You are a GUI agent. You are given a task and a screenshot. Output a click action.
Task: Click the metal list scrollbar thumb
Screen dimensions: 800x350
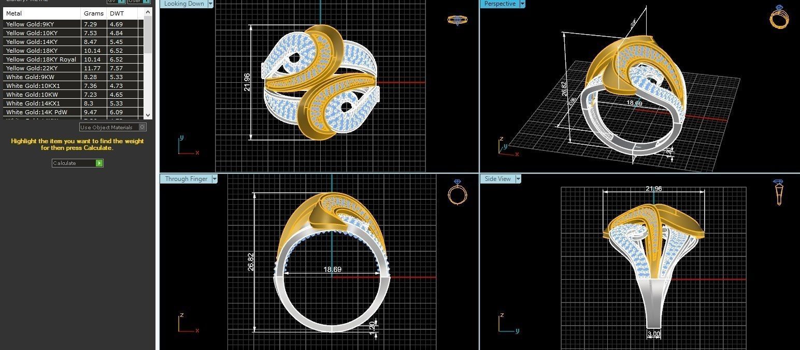tap(148, 34)
